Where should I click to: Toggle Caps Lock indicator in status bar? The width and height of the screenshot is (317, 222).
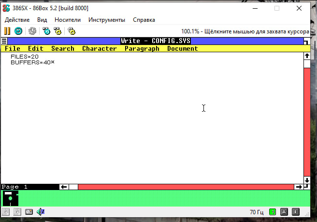pos(284,212)
